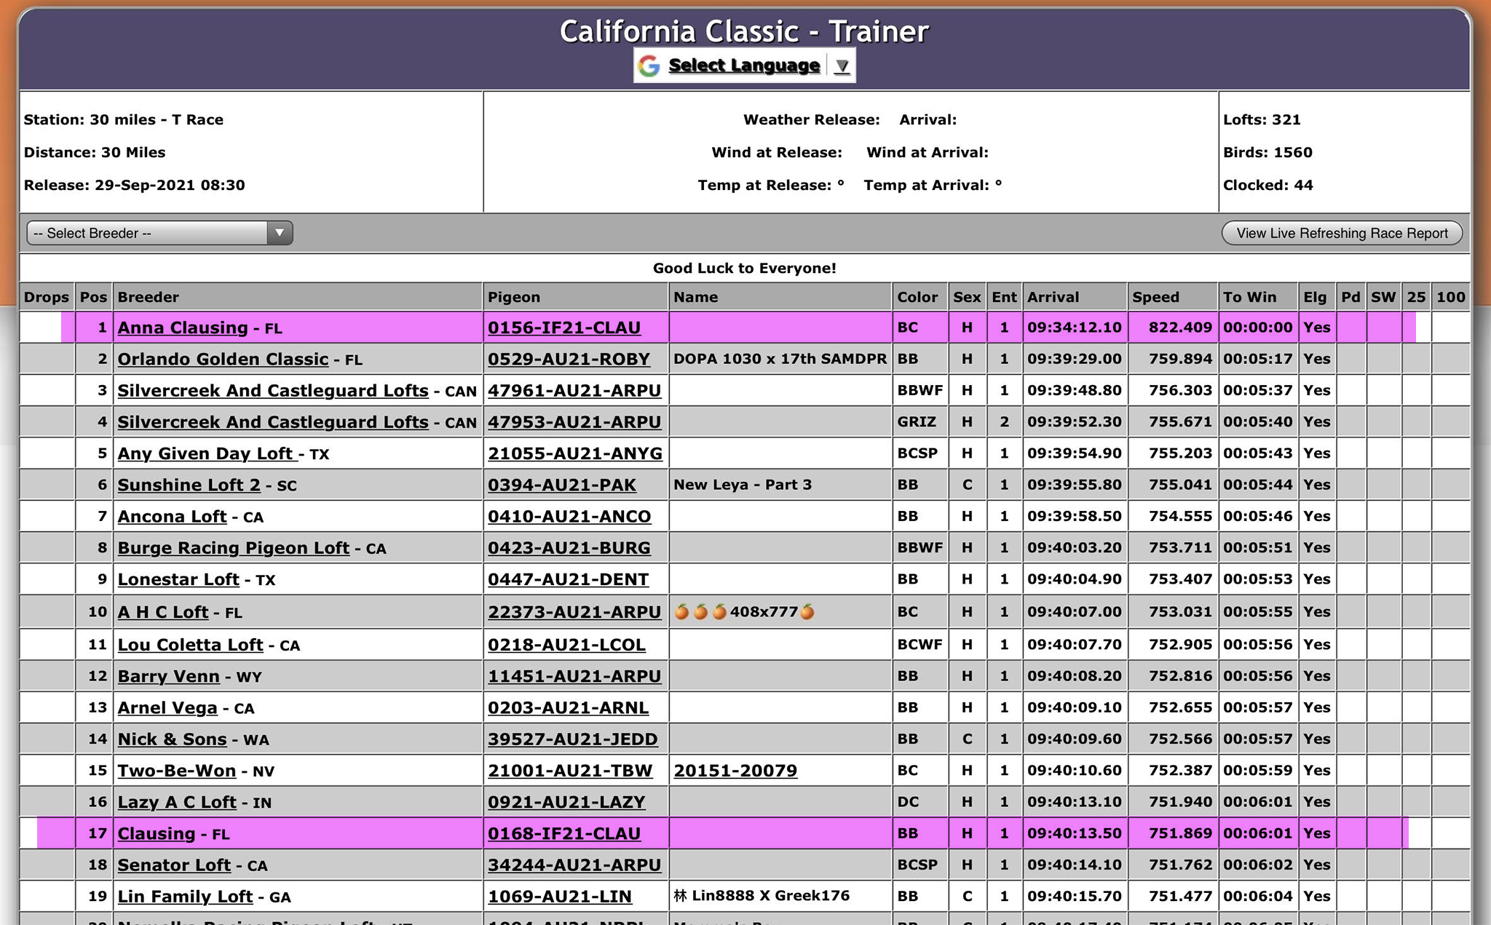Screen dimensions: 1491x925
Task: Open pigeon 0156-IF21-CLAU details
Action: [563, 327]
